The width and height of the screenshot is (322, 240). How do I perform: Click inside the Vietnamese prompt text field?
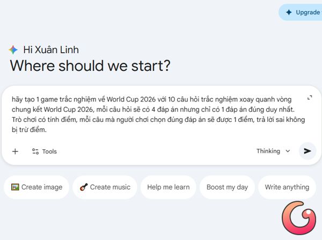point(156,114)
